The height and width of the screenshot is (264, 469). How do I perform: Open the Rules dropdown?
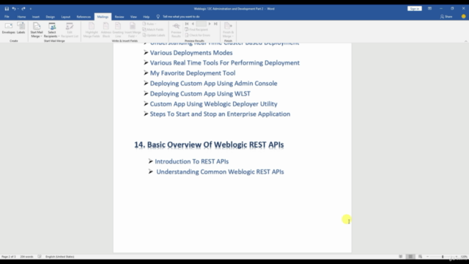149,23
